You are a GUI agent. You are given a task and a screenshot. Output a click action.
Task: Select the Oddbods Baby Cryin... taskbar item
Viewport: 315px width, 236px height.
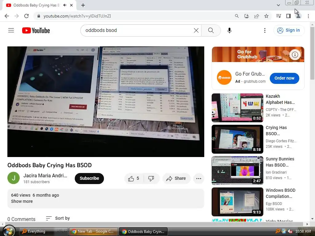pyautogui.click(x=143, y=231)
